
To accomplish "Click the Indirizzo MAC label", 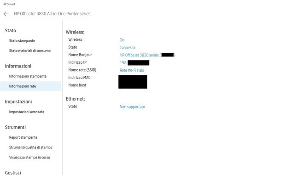I will 79,78.
